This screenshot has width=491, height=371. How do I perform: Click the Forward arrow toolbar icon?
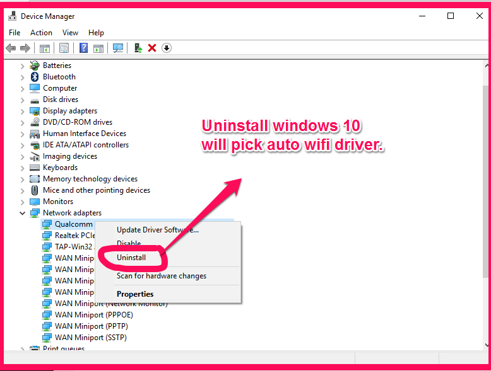pos(25,48)
